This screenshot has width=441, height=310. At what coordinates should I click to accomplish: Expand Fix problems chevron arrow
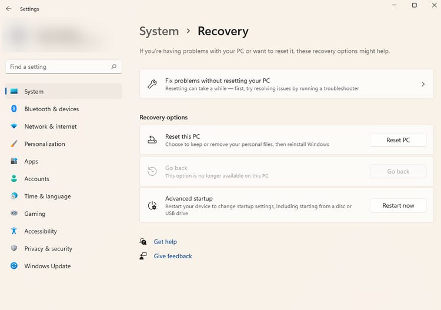(423, 84)
